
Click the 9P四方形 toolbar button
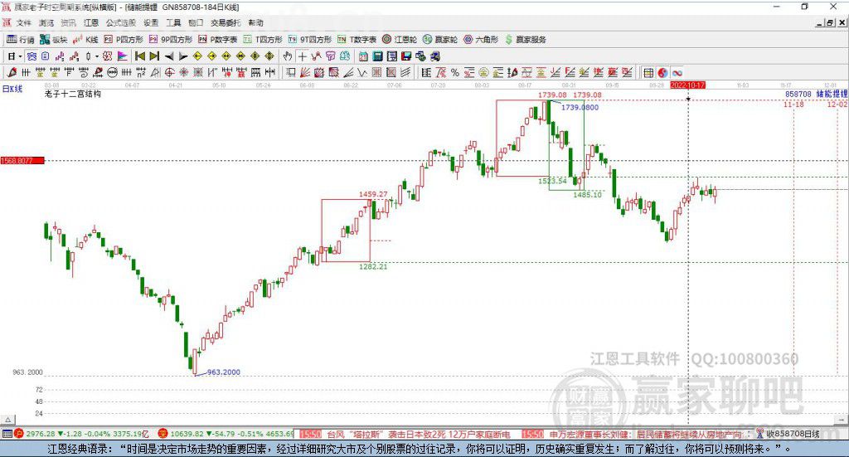pyautogui.click(x=171, y=40)
